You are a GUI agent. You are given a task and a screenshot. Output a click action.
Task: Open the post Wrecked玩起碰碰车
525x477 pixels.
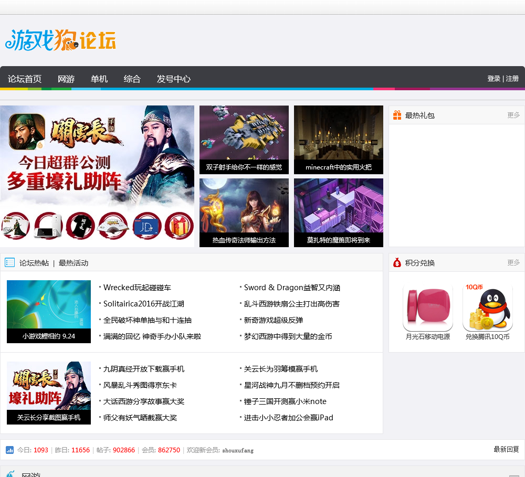coord(137,288)
